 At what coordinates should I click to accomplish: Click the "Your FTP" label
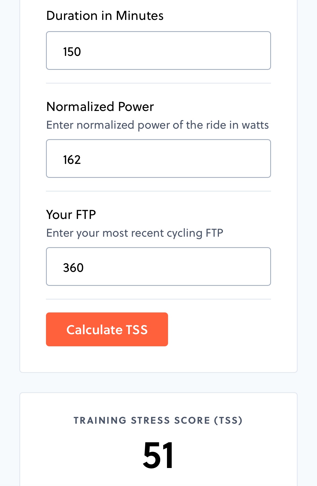71,215
